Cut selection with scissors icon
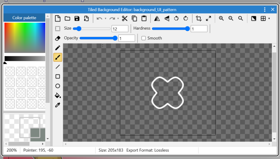The height and width of the screenshot is (159, 280). 125,18
